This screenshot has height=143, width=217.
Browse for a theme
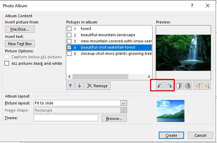coord(114,119)
